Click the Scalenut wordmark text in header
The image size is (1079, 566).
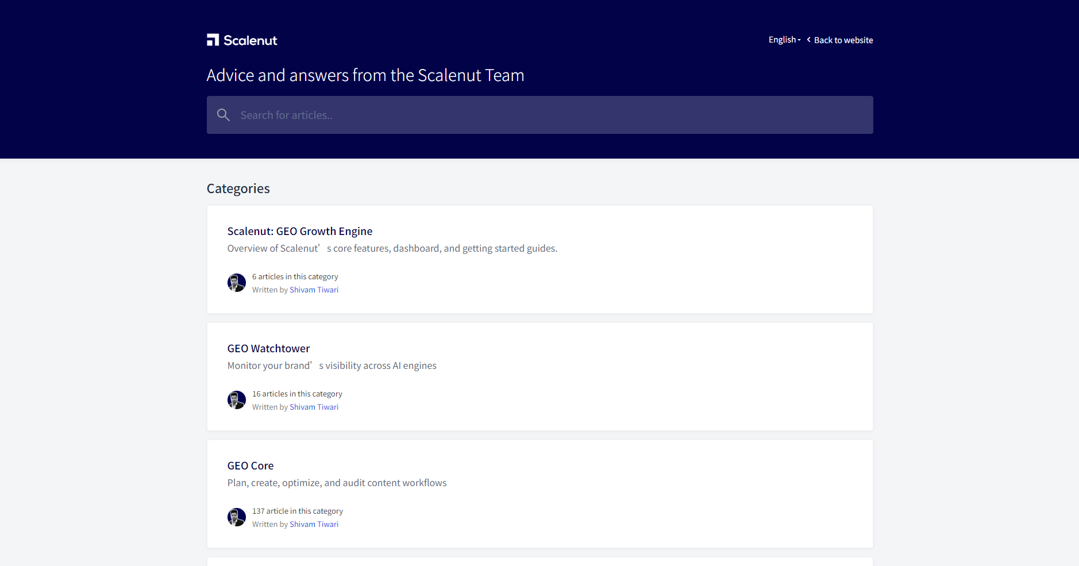(250, 40)
